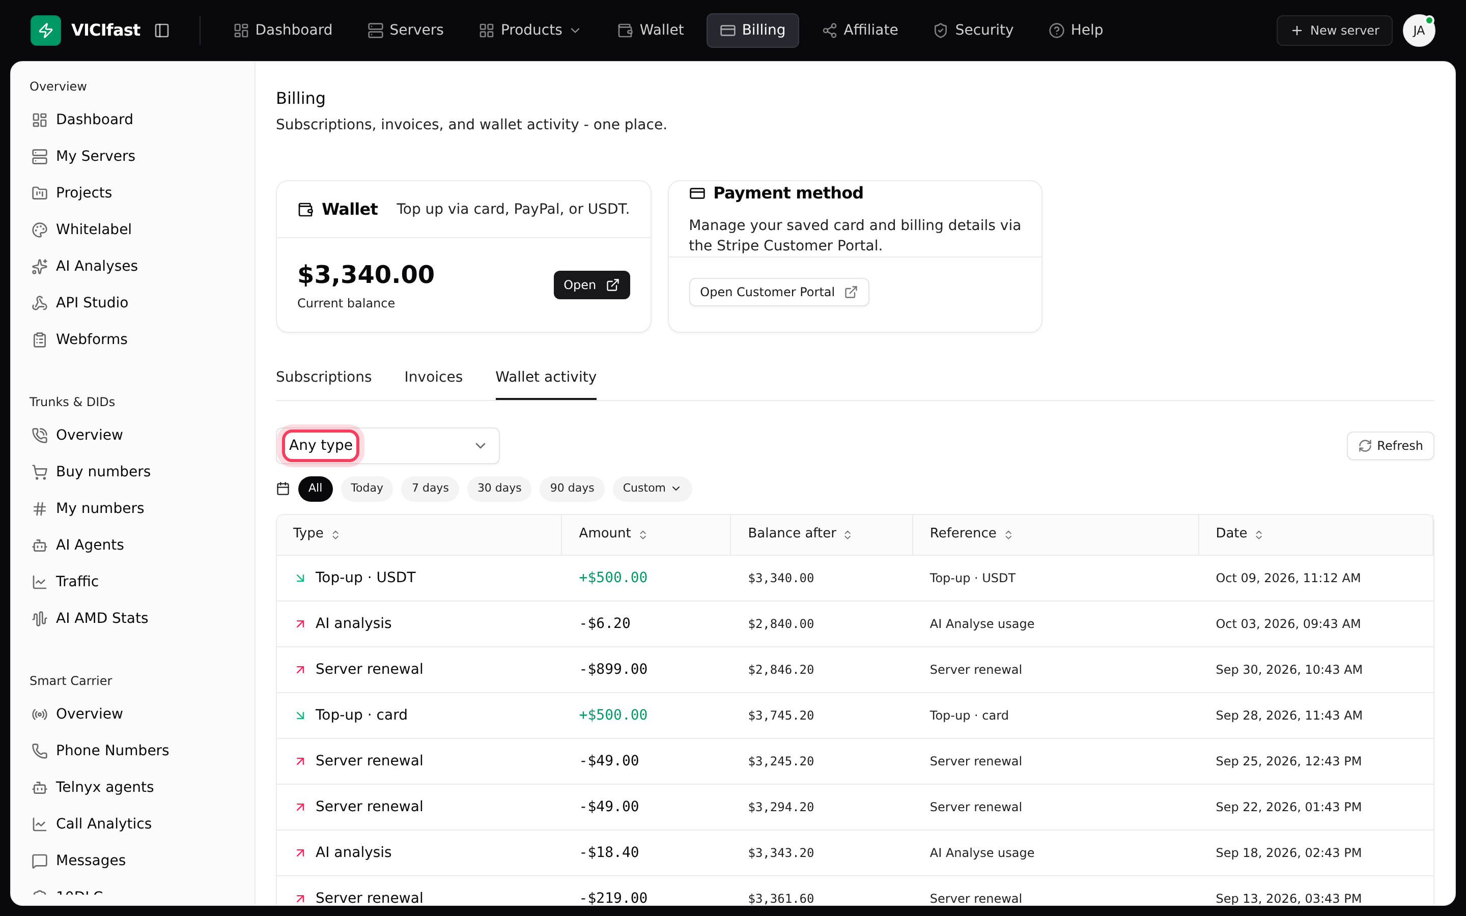Select the 90 days date filter
The image size is (1466, 916).
tap(572, 489)
